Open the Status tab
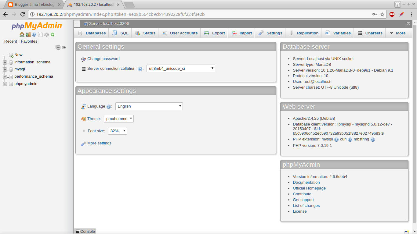Screen dimensions: 417x234 [x=145, y=33]
